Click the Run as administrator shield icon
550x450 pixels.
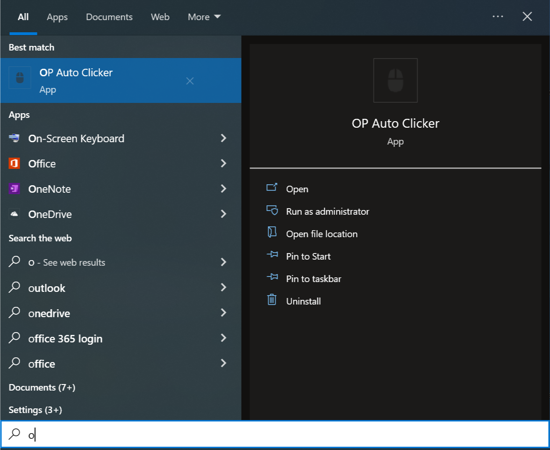(x=272, y=210)
